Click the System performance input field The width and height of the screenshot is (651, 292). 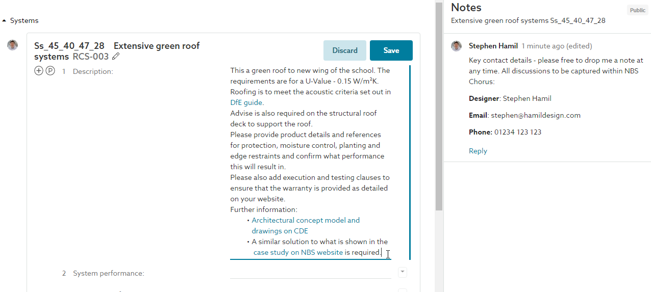(x=311, y=273)
